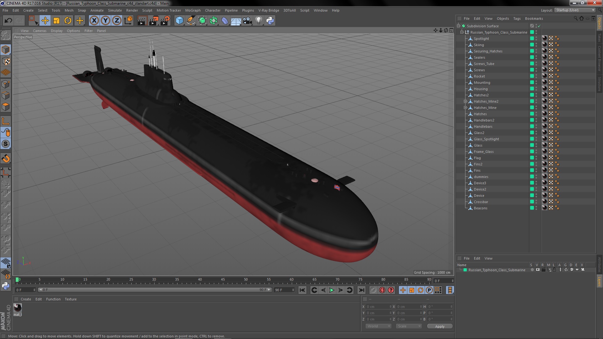Select the mat_ material thumbnail
The height and width of the screenshot is (339, 603).
[x=18, y=308]
